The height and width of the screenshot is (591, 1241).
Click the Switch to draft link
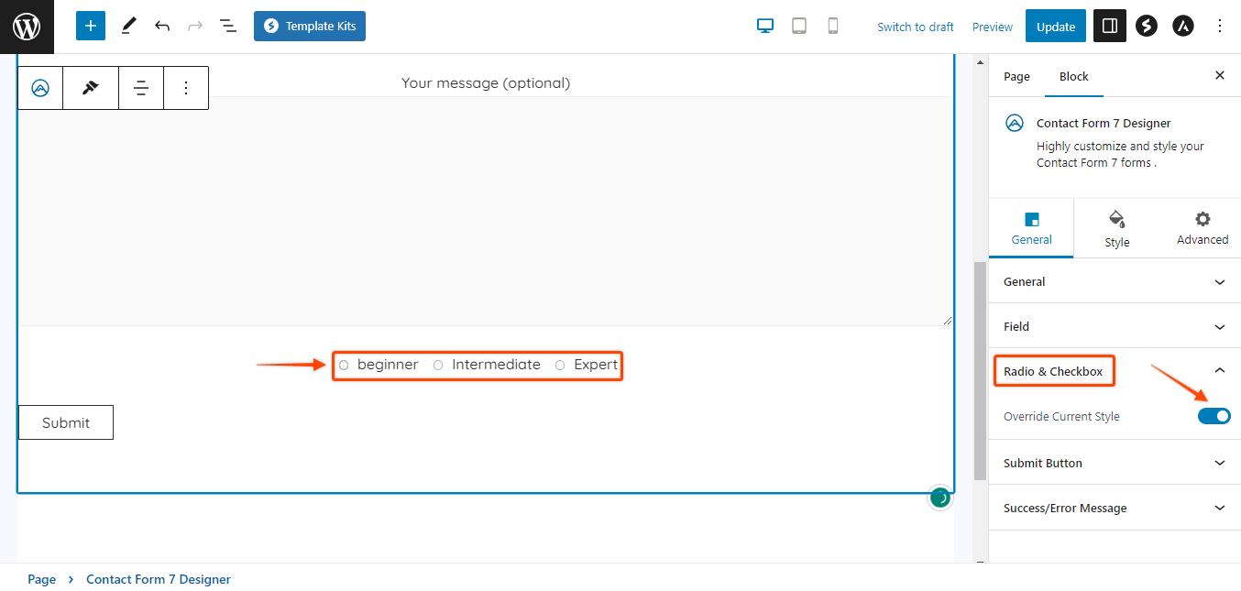(x=915, y=27)
